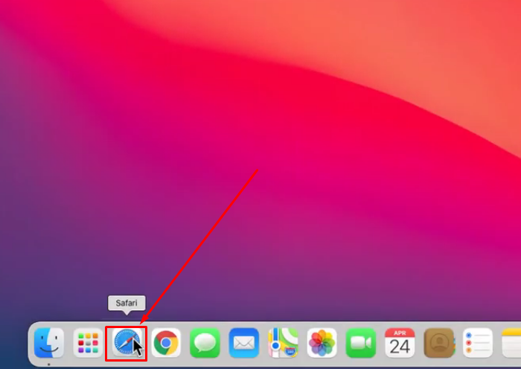Open the Photos app
Screen dimensions: 521x369
tap(322, 343)
